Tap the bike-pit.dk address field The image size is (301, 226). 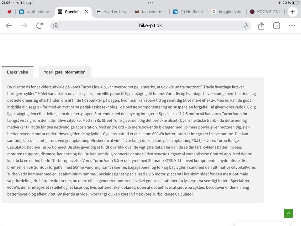coord(150,25)
